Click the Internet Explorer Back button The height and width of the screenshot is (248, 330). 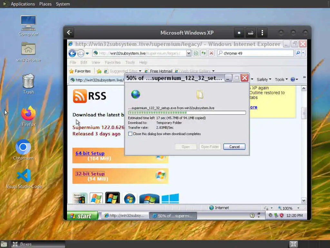(x=72, y=53)
